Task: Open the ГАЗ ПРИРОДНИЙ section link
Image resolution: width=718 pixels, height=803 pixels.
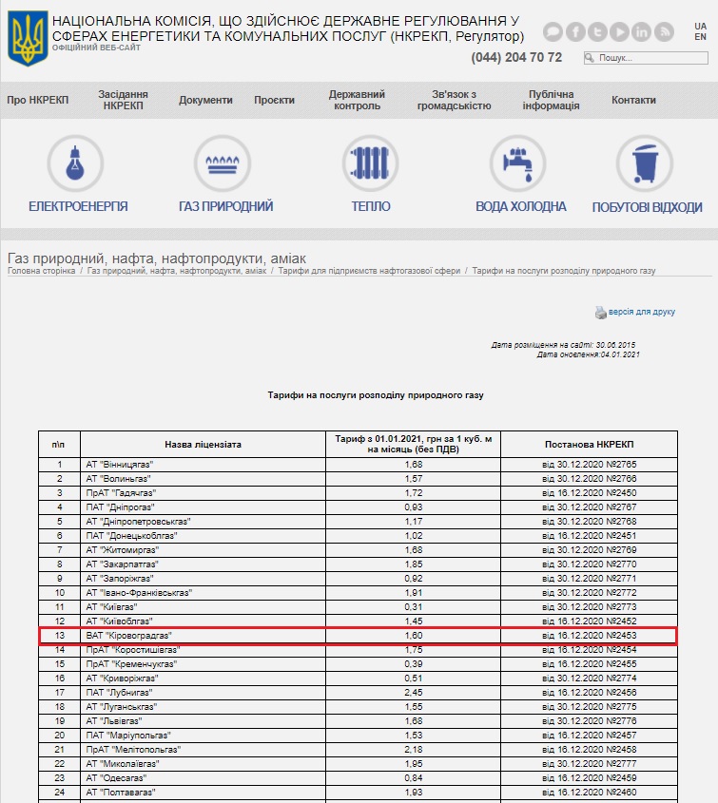Action: pos(226,206)
